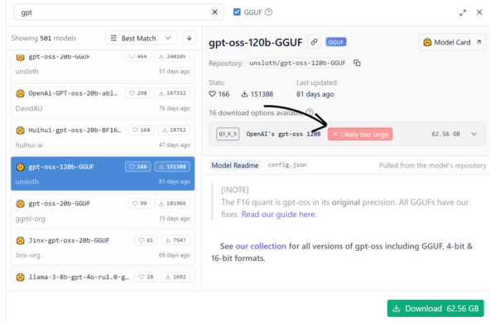Clear the gpt search field
490x322 pixels.
(214, 12)
